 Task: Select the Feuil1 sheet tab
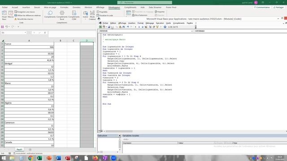click(x=19, y=149)
